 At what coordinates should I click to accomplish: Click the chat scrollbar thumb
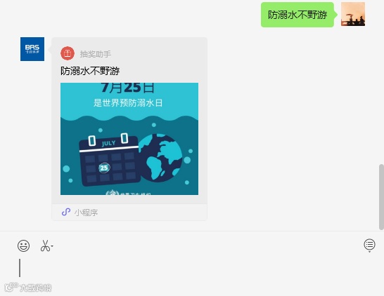pyautogui.click(x=381, y=197)
